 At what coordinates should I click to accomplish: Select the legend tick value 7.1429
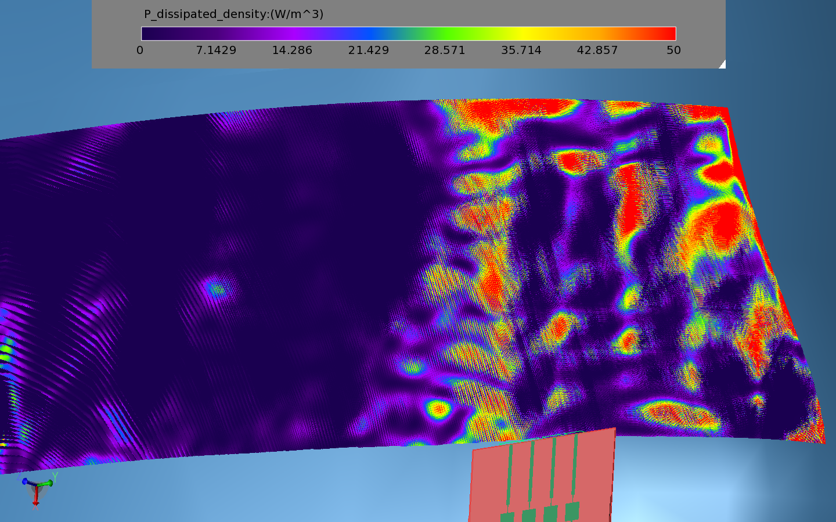[x=216, y=51]
